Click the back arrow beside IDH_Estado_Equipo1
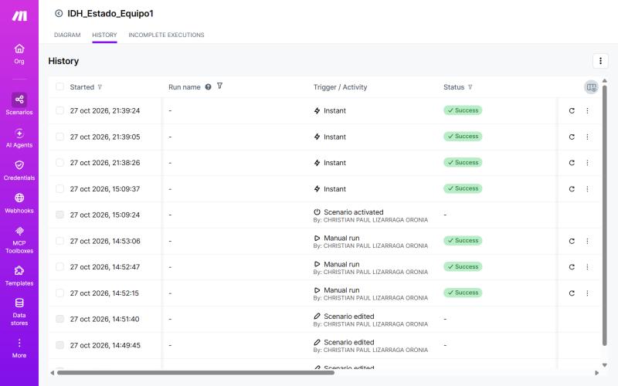 pos(59,13)
